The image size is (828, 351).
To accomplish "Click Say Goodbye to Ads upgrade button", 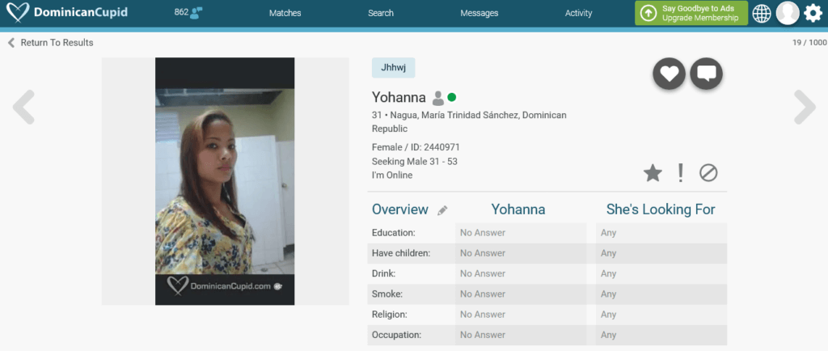I will pyautogui.click(x=691, y=13).
